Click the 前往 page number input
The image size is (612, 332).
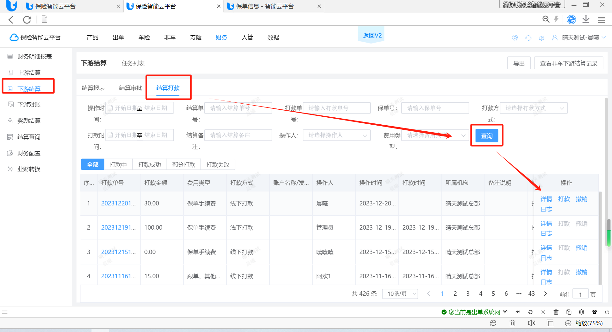click(x=580, y=294)
